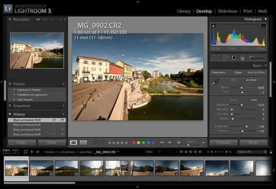Collapse the Navigator panel

click(x=10, y=20)
